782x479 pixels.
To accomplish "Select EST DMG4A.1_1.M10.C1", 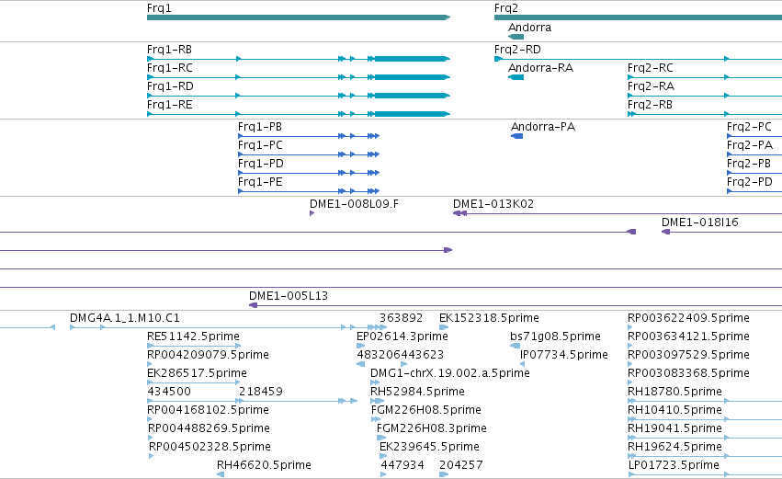I will [x=125, y=318].
